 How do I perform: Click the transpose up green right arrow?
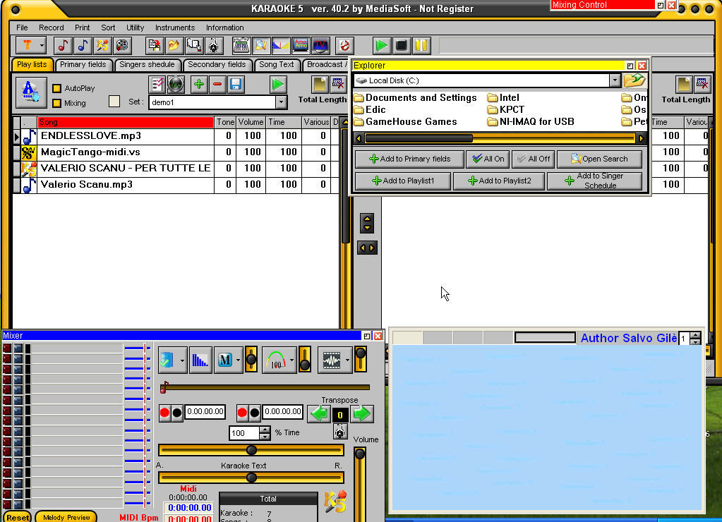click(362, 413)
